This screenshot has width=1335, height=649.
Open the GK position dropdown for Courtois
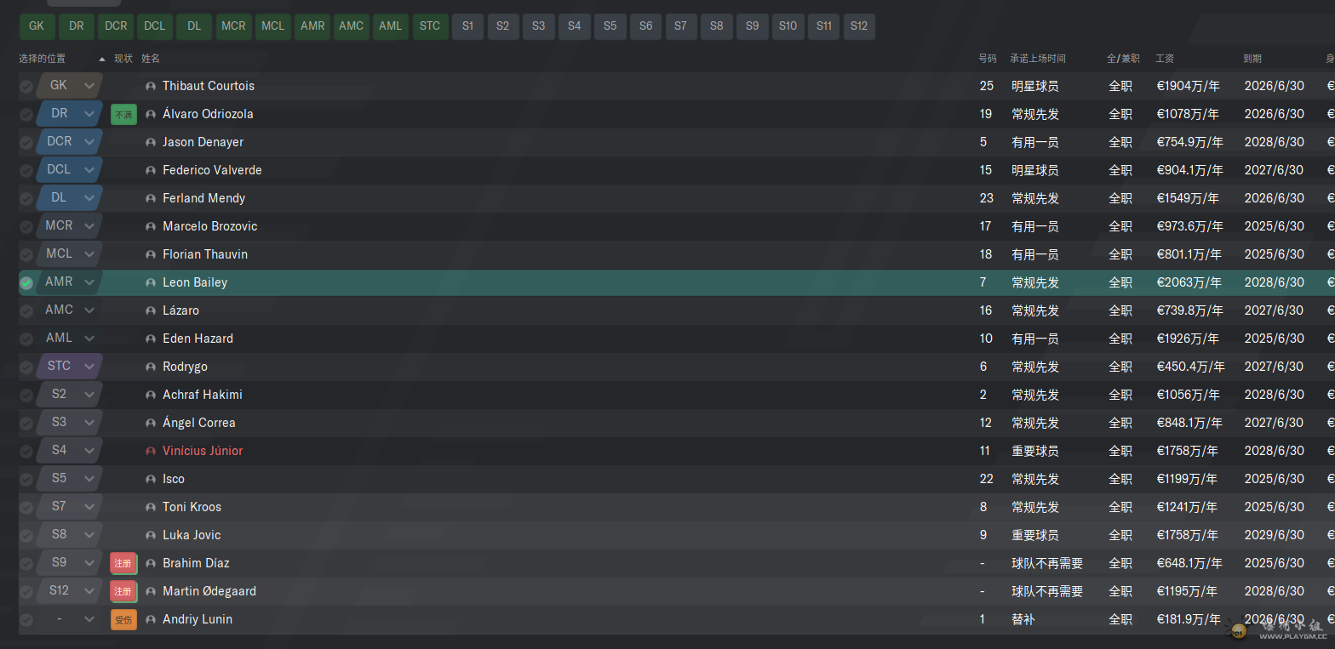(89, 86)
